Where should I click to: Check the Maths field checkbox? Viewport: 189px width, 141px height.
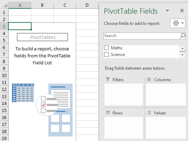coord(106,48)
